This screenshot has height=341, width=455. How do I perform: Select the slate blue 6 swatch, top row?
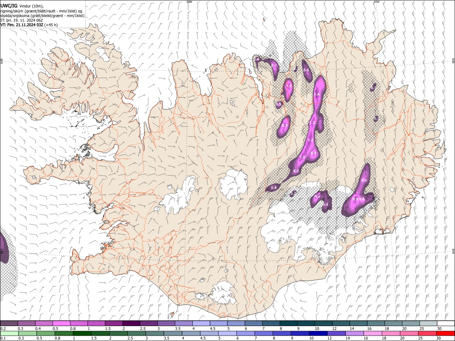[254, 324]
